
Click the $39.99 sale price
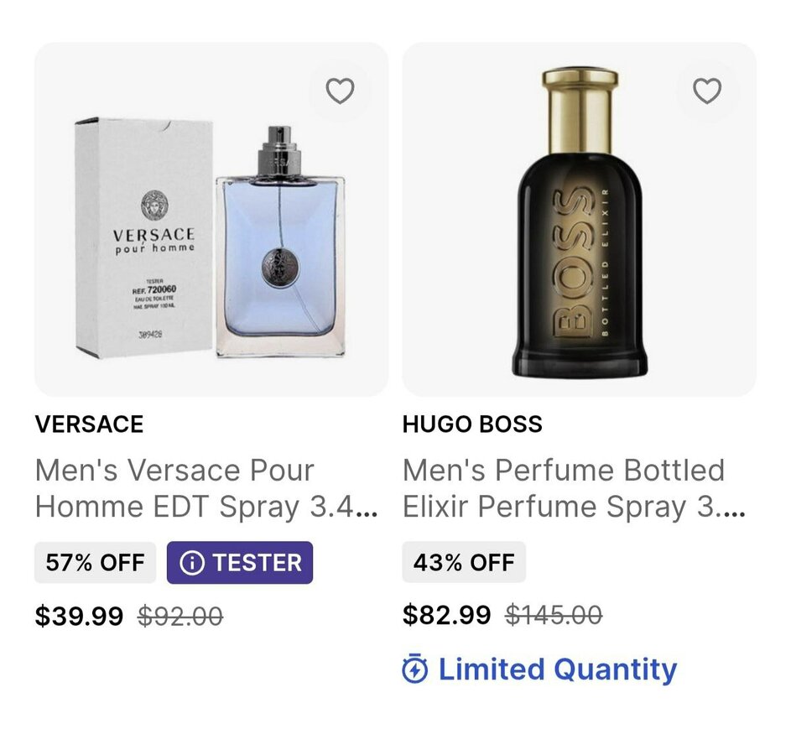(x=79, y=617)
